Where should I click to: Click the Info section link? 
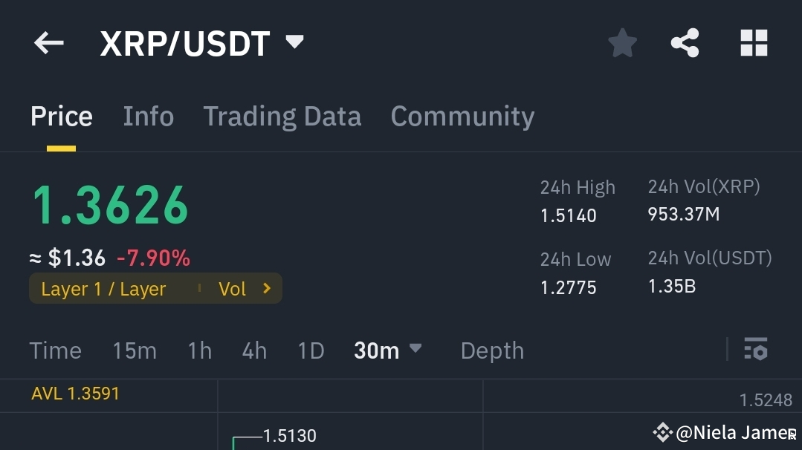pos(148,116)
